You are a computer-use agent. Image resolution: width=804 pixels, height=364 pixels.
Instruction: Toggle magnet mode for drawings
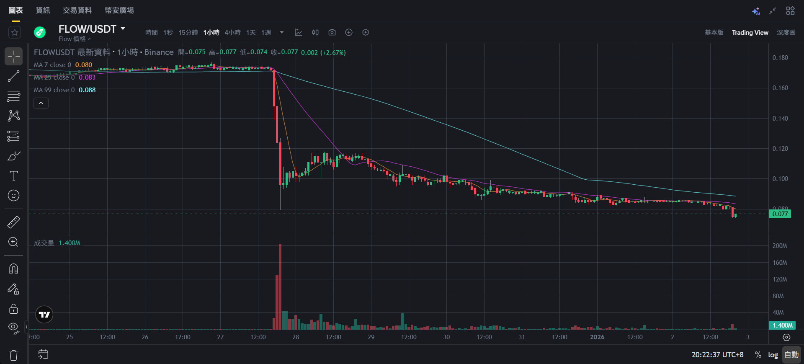(13, 268)
